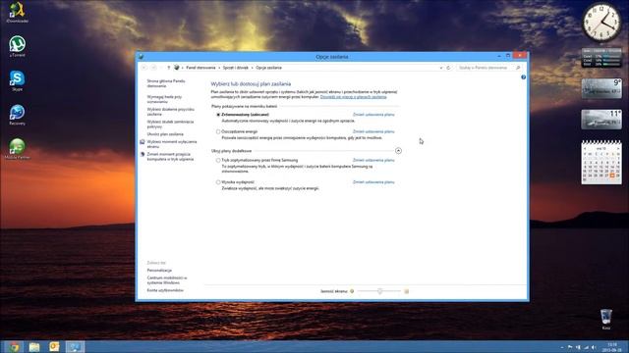Select the Zrównoważony (zalecane) power plan
Image resolution: width=629 pixels, height=353 pixels.
[x=218, y=115]
